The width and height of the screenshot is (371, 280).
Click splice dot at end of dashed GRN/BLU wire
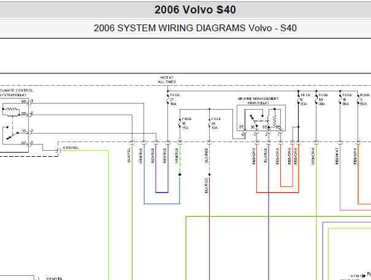(180, 175)
